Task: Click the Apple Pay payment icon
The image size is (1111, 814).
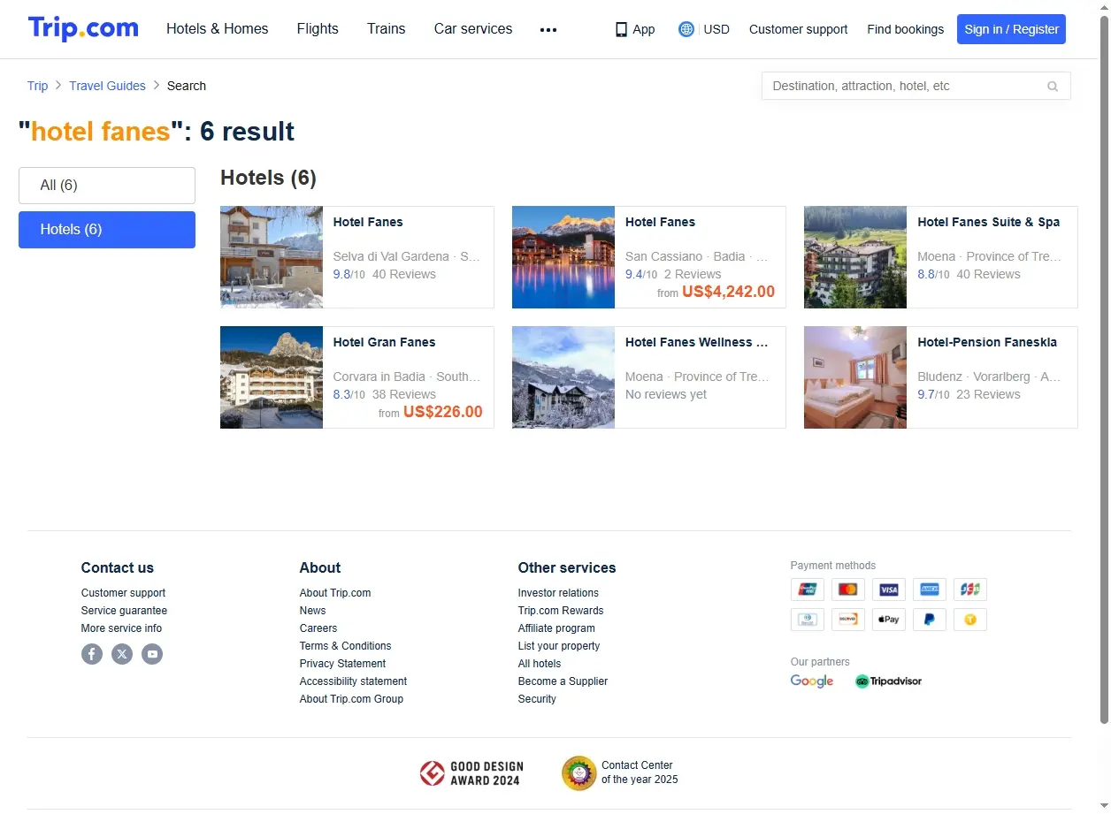Action: pos(889,620)
